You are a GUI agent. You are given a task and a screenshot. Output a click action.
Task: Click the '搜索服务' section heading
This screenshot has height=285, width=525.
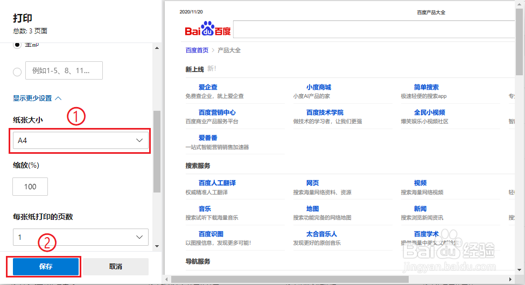(x=198, y=166)
